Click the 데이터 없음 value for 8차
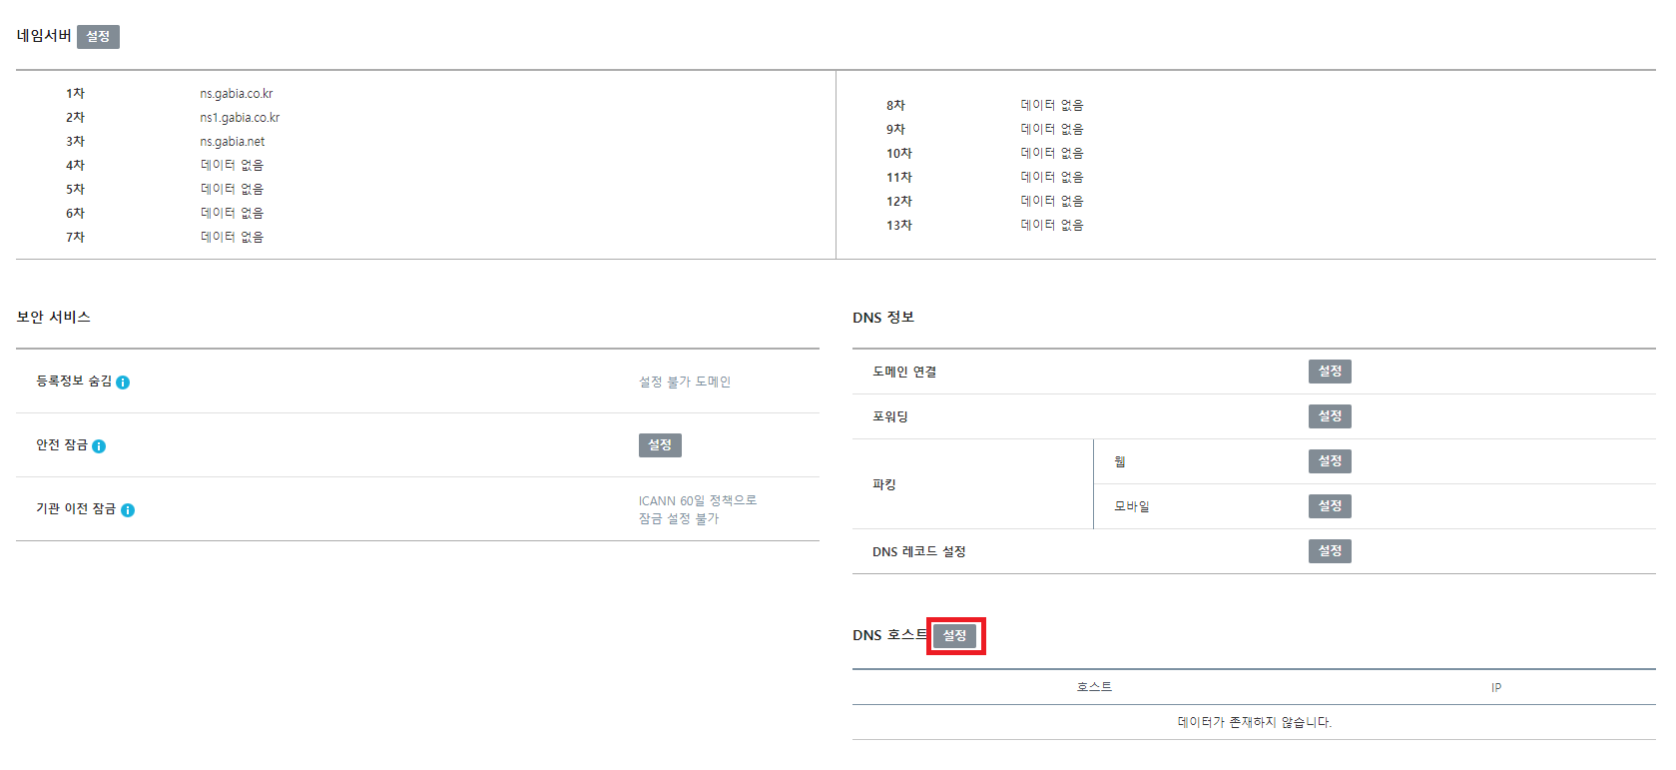Viewport: 1676px width, 770px height. 1052,106
